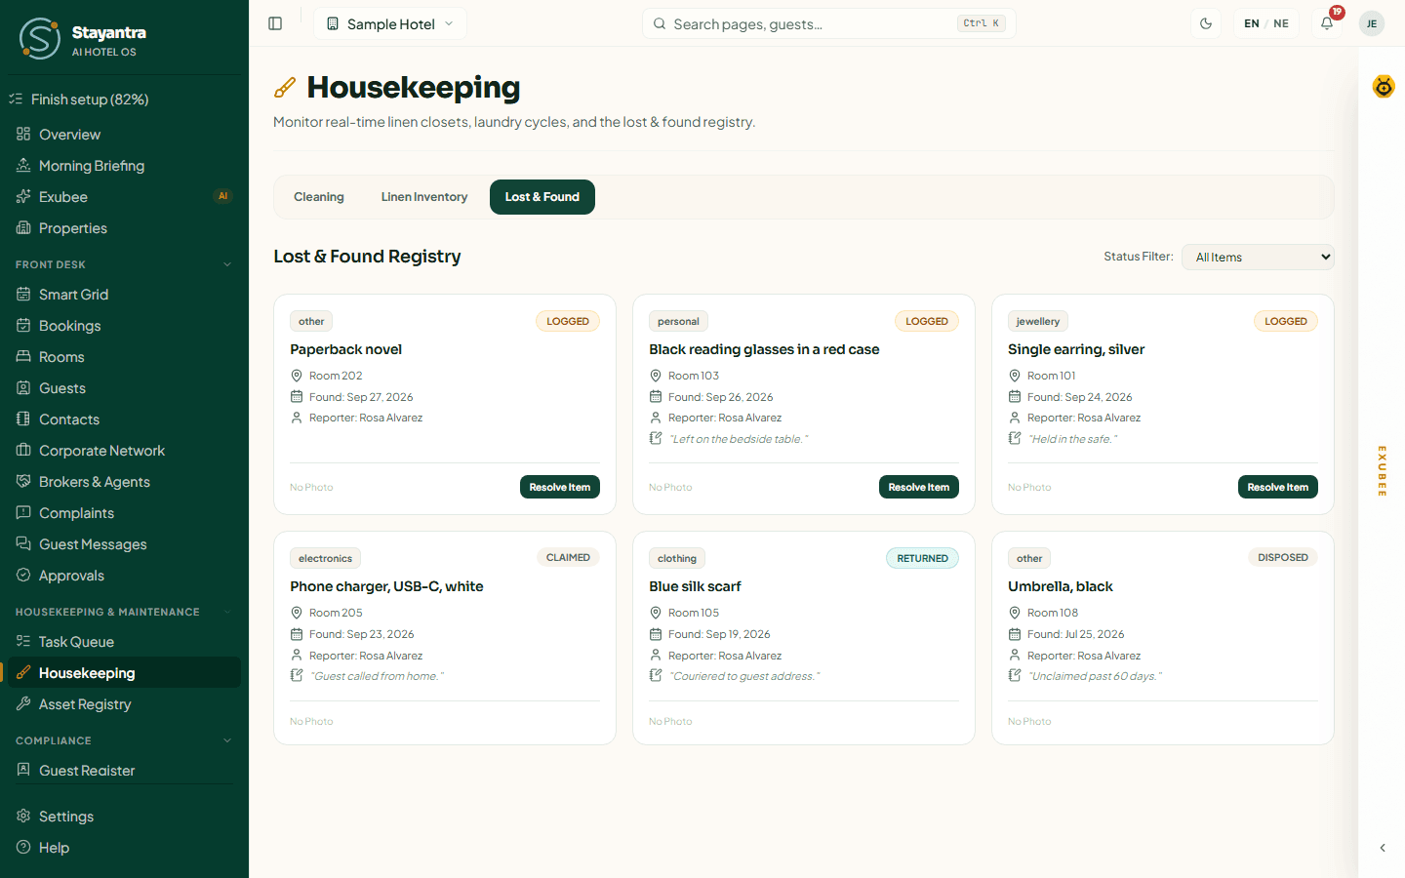Switch language to NE
Image resolution: width=1405 pixels, height=878 pixels.
[x=1281, y=23]
